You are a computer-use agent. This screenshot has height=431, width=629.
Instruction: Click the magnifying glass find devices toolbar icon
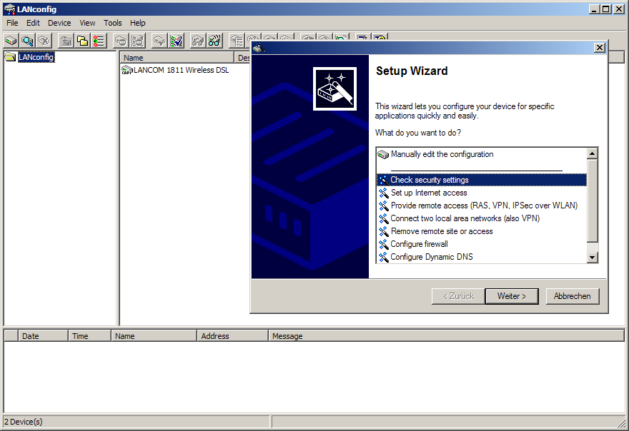click(x=27, y=41)
